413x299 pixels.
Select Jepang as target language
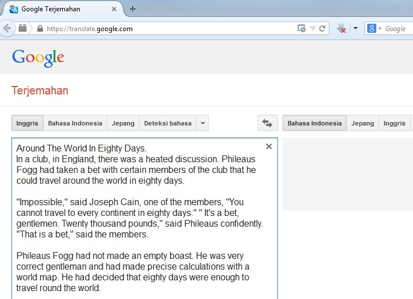click(x=363, y=123)
